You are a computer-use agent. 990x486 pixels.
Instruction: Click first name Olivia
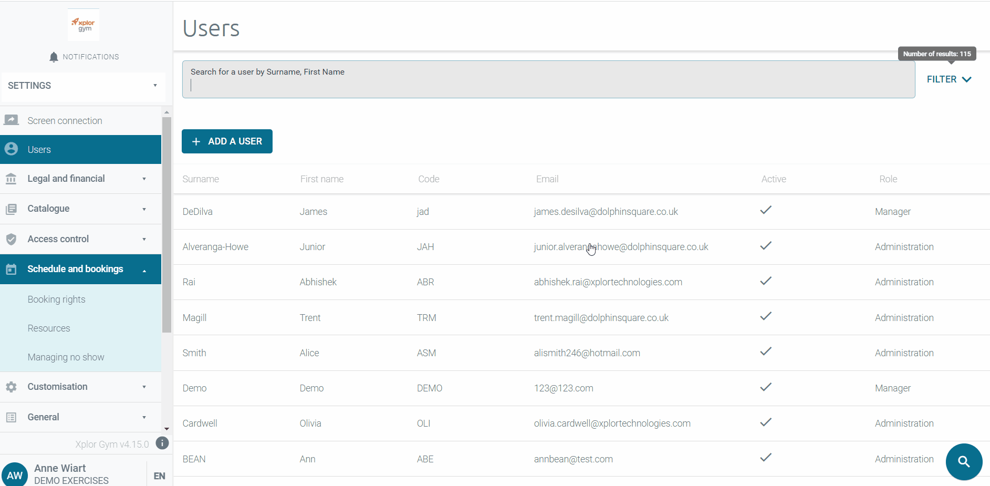coord(310,423)
